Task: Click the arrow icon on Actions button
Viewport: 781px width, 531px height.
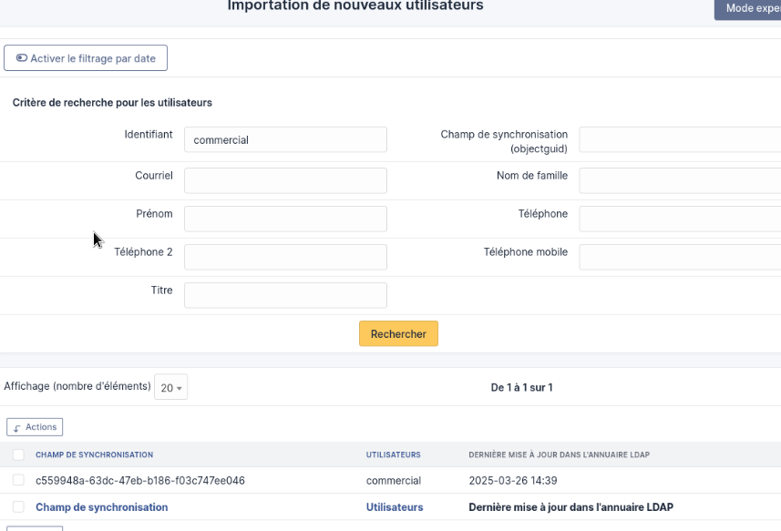Action: [17, 427]
